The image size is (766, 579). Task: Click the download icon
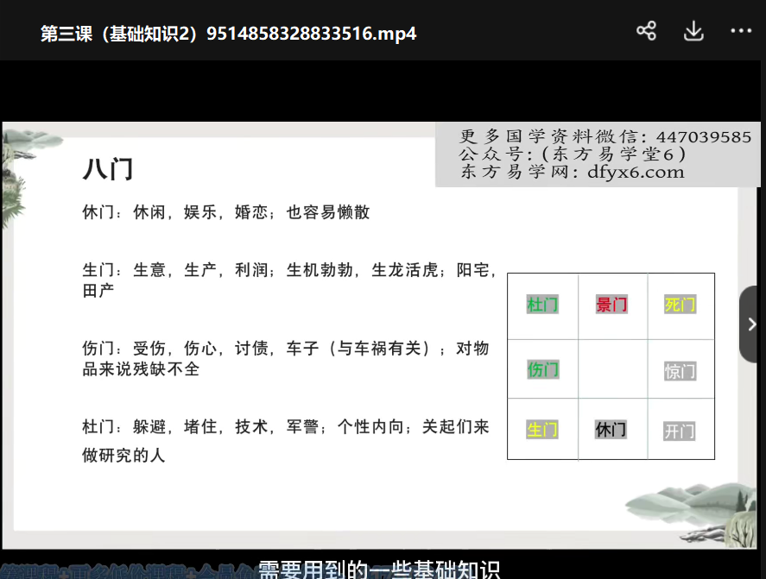(693, 32)
